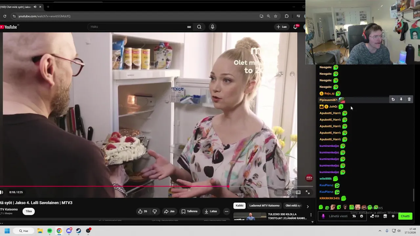Open Spotify from the taskbar

click(x=50, y=231)
